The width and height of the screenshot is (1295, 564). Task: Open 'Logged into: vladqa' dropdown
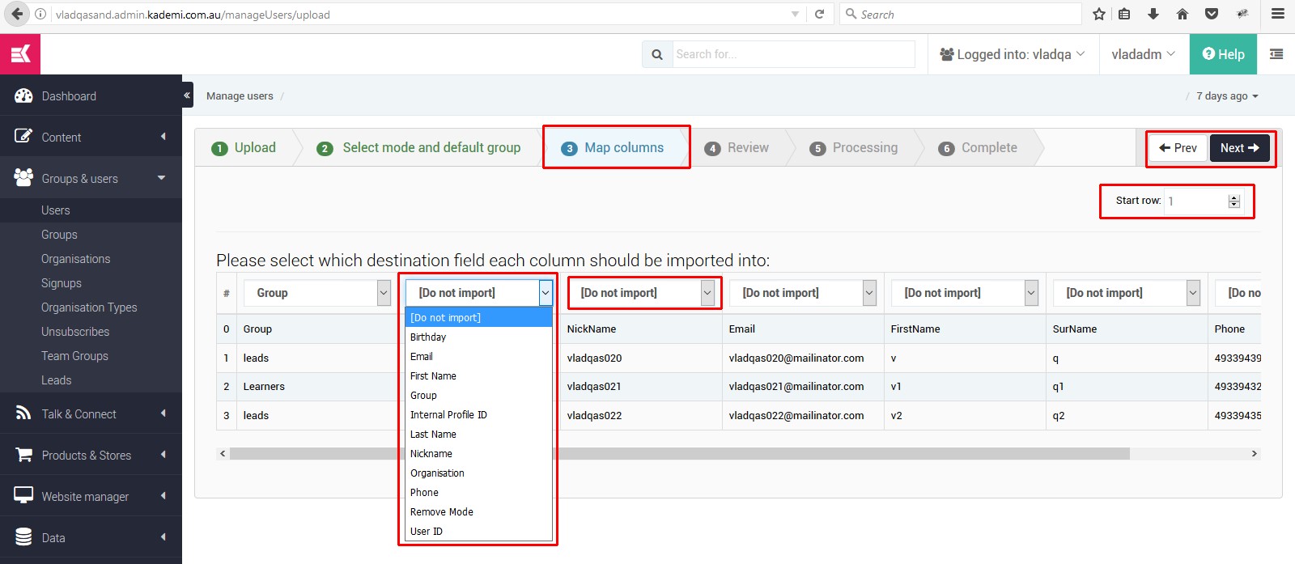[1012, 54]
